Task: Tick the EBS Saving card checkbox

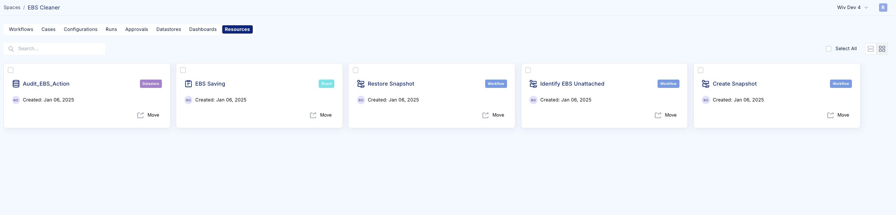Action: click(183, 70)
